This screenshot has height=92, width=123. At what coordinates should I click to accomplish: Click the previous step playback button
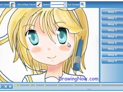coord(6,87)
